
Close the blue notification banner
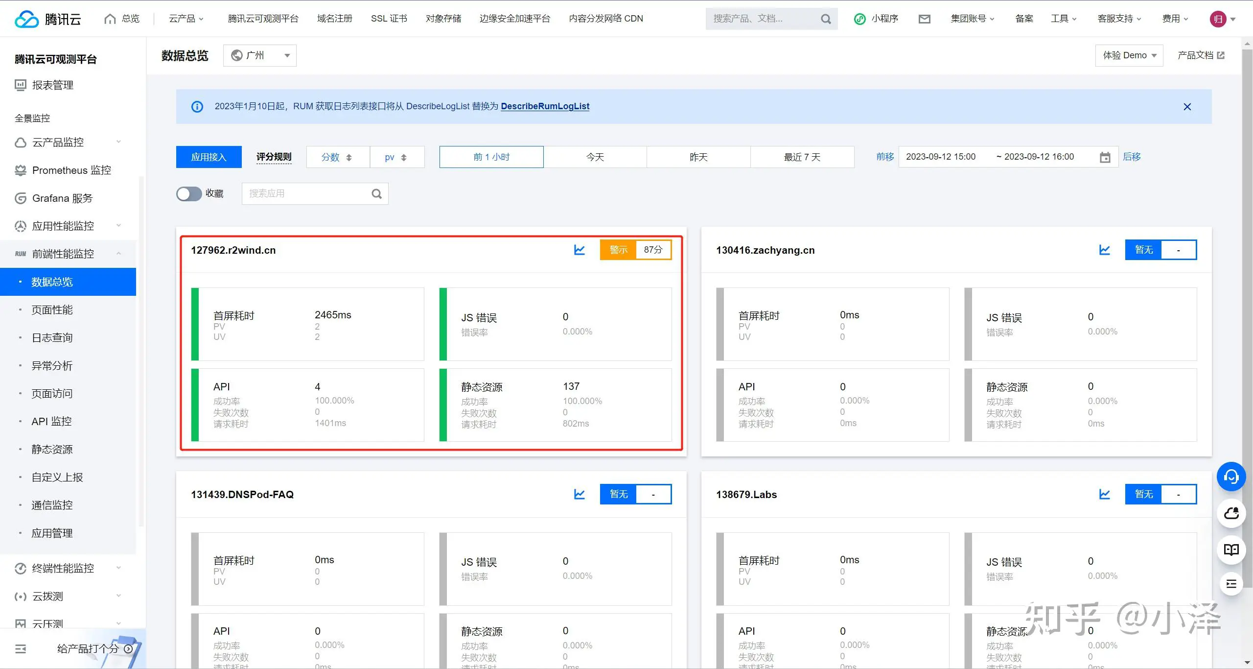point(1187,107)
